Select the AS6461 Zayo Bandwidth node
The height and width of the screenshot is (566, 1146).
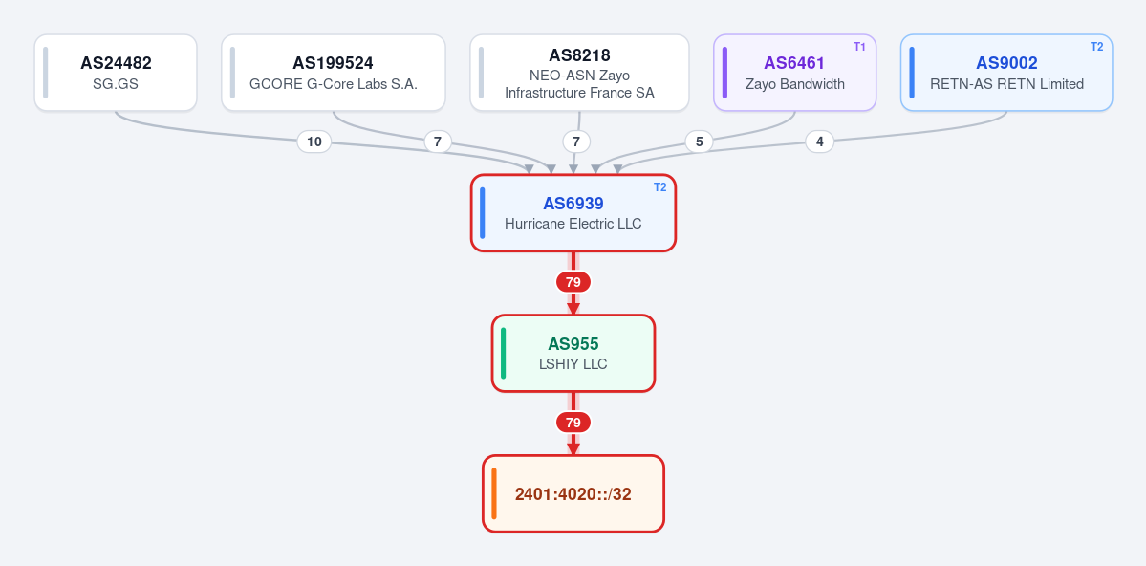pos(794,73)
